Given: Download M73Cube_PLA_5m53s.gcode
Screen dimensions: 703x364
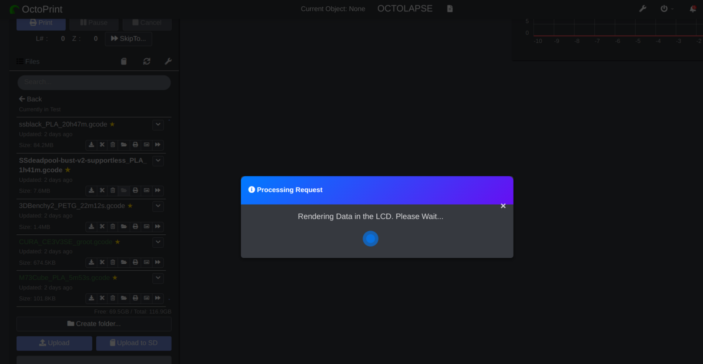Looking at the screenshot, I should click(92, 298).
